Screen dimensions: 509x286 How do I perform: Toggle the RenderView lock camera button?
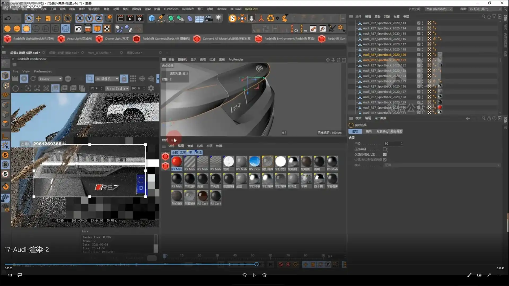click(x=124, y=79)
